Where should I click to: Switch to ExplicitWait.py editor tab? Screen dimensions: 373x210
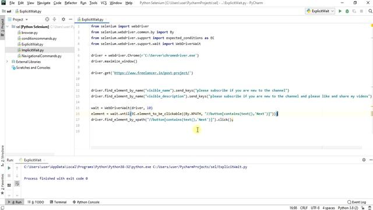[92, 19]
